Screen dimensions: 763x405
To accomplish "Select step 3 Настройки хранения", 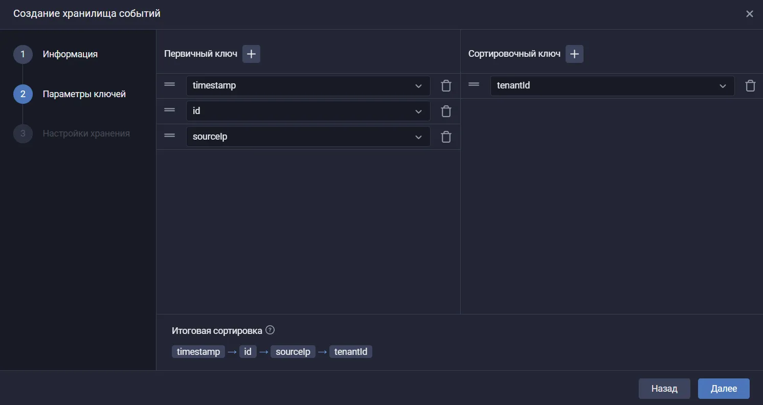I will coord(72,133).
